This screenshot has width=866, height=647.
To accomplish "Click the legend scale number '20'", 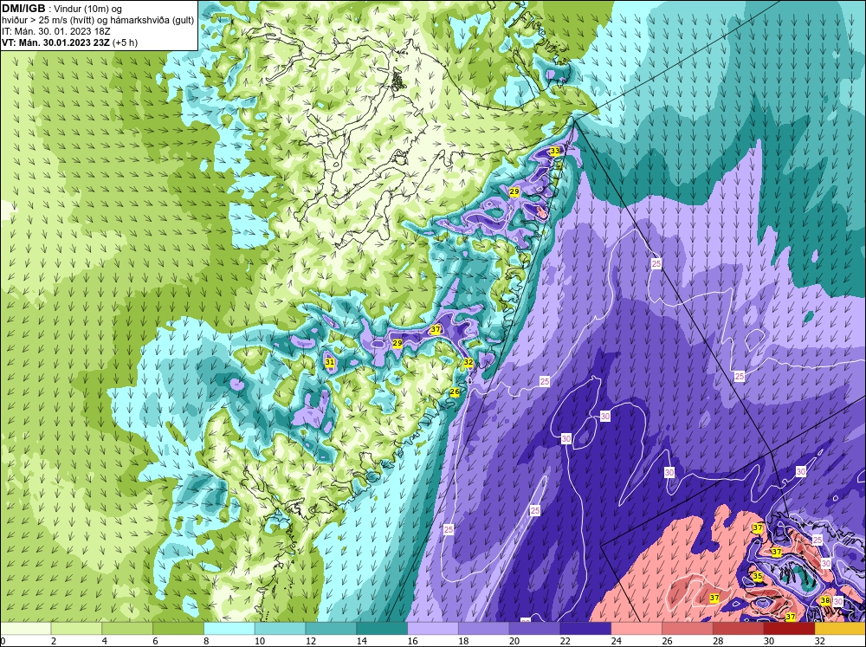I will click(x=514, y=641).
